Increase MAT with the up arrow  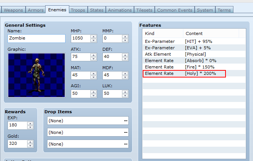pyautogui.click(x=93, y=73)
